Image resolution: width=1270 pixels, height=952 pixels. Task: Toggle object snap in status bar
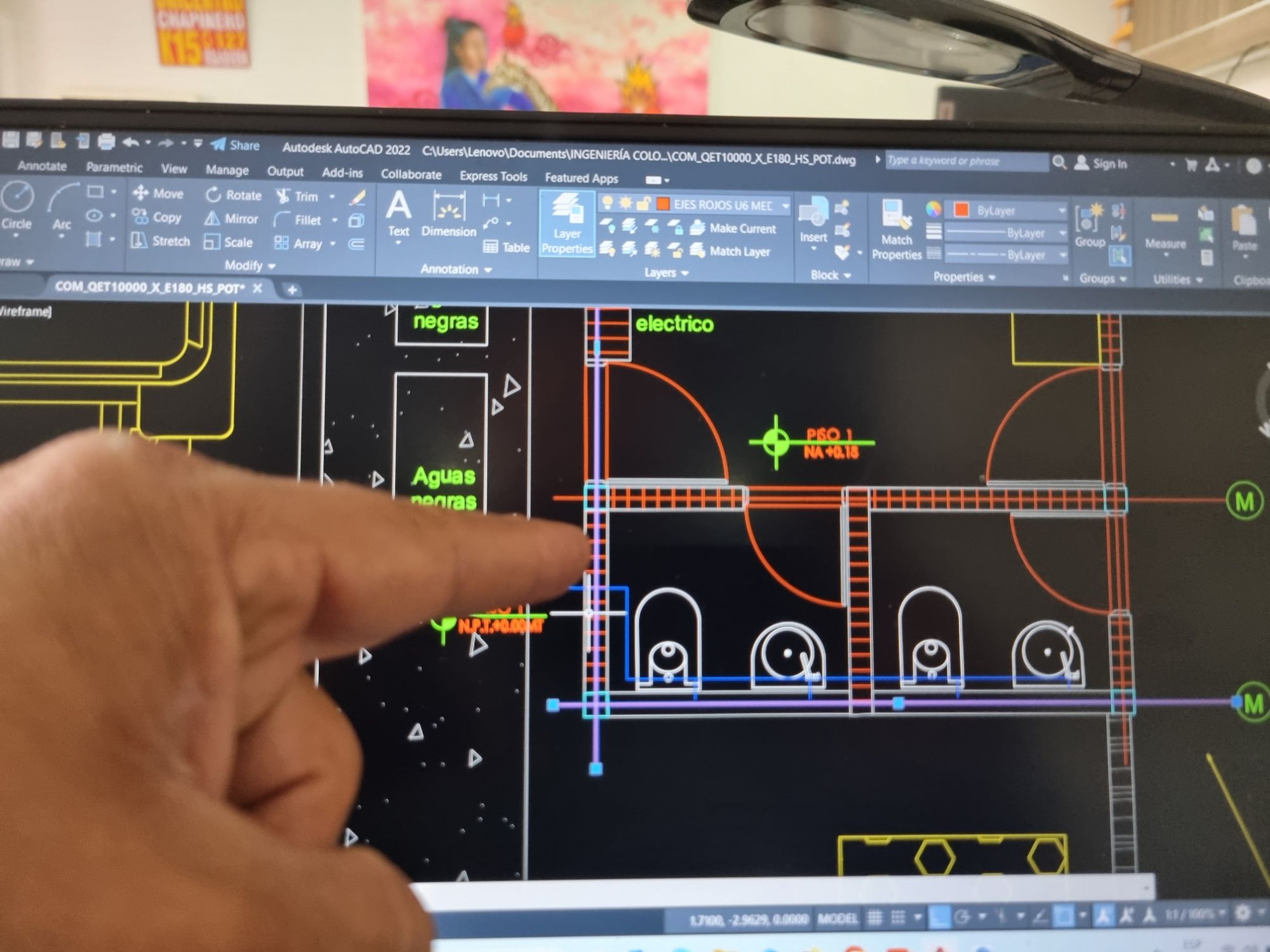pyautogui.click(x=1064, y=916)
